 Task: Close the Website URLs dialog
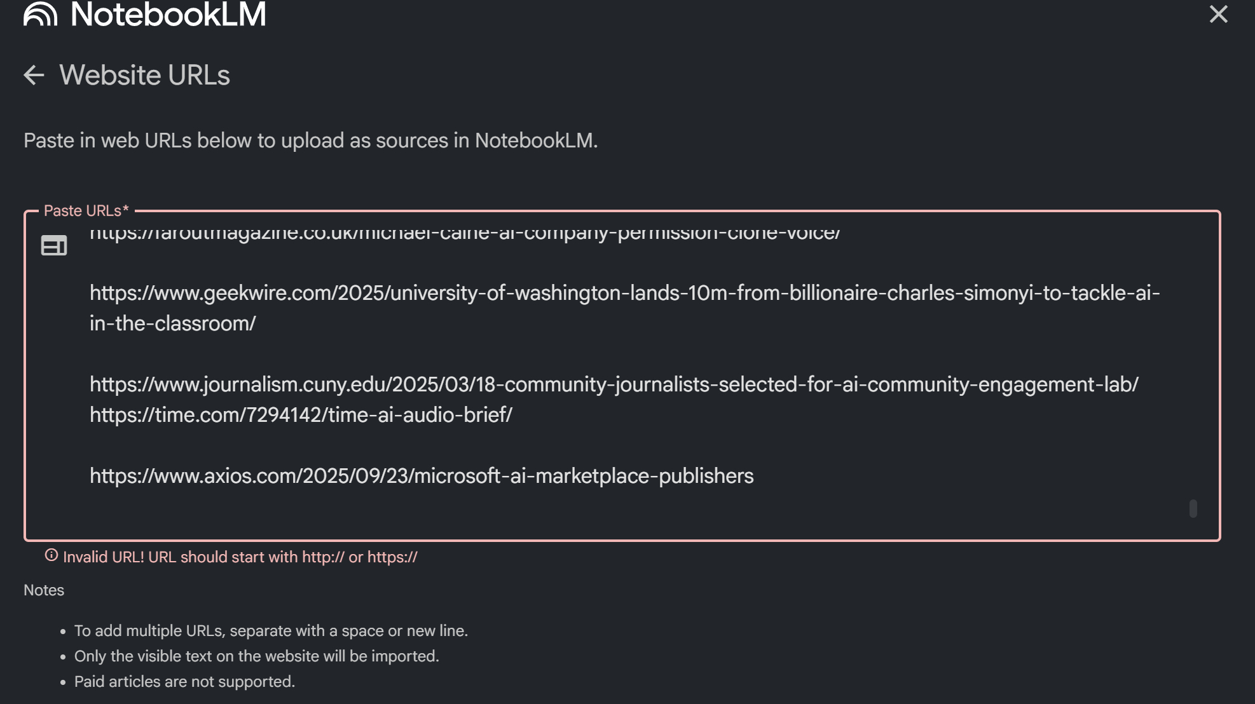tap(1218, 14)
